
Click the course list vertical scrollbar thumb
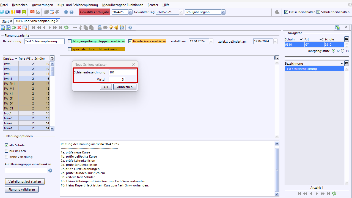pyautogui.click(x=52, y=71)
